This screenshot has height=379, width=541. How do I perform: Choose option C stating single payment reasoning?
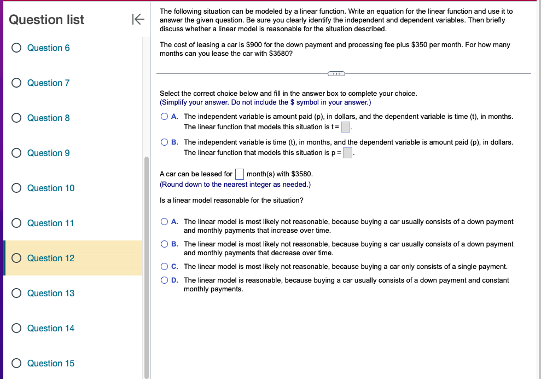click(x=165, y=266)
